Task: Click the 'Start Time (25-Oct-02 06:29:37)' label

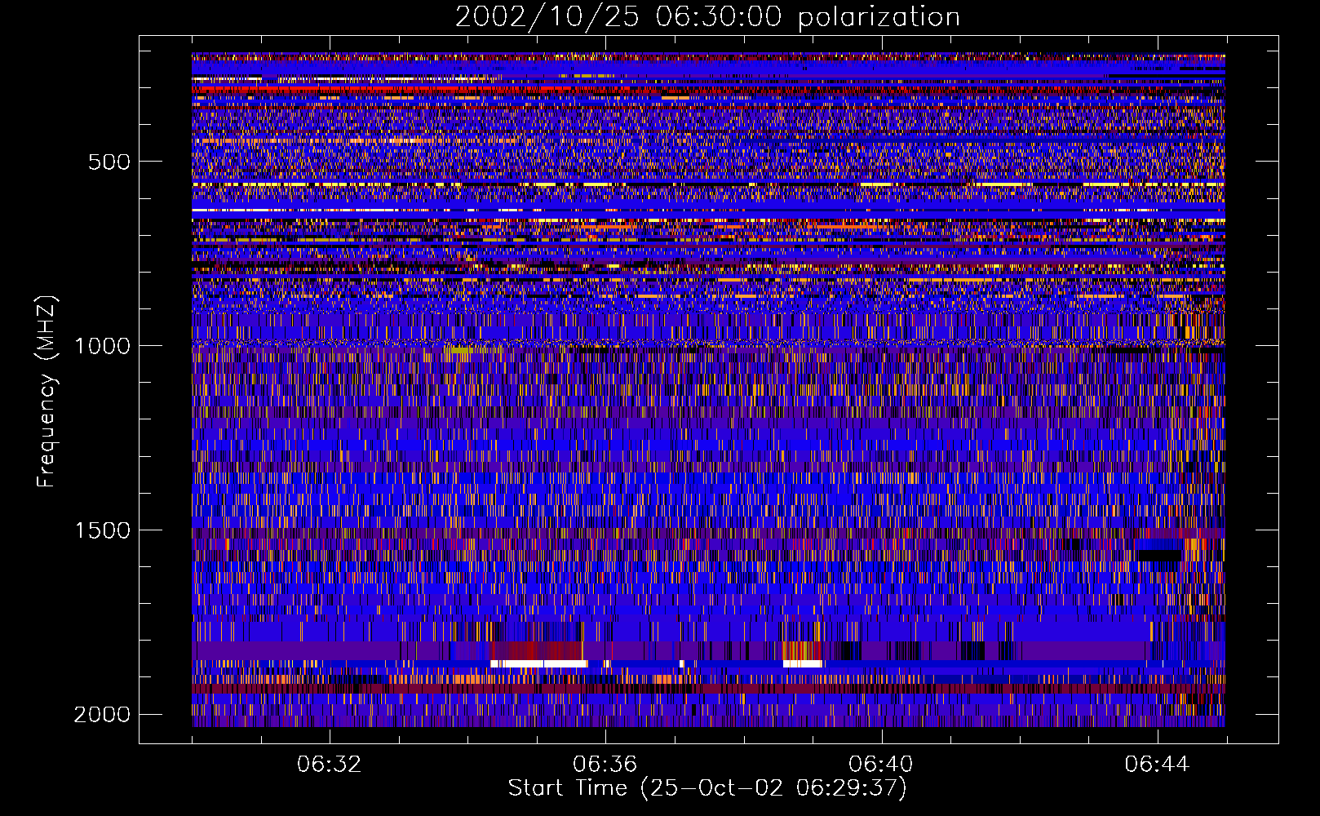Action: 707,787
